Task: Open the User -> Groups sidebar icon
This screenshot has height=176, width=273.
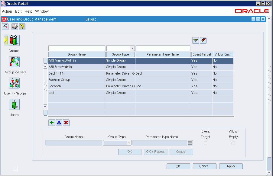Action: coord(14,83)
